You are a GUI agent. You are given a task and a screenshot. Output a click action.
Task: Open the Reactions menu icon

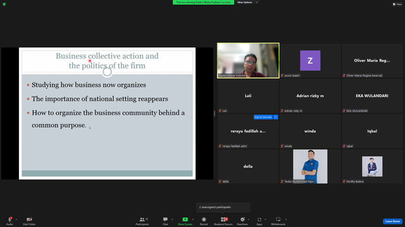pos(242,219)
